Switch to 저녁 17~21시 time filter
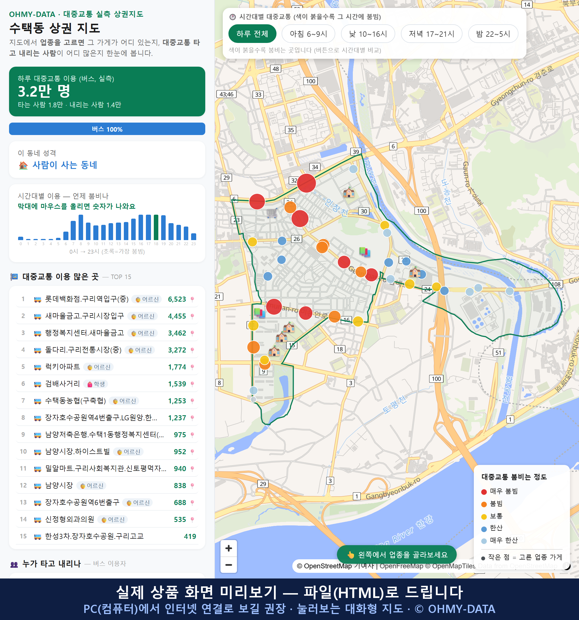Screen dimensions: 579x620 pyautogui.click(x=431, y=34)
